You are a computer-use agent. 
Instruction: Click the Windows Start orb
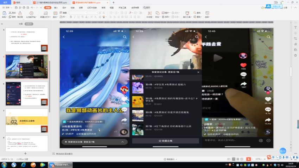point(4,165)
